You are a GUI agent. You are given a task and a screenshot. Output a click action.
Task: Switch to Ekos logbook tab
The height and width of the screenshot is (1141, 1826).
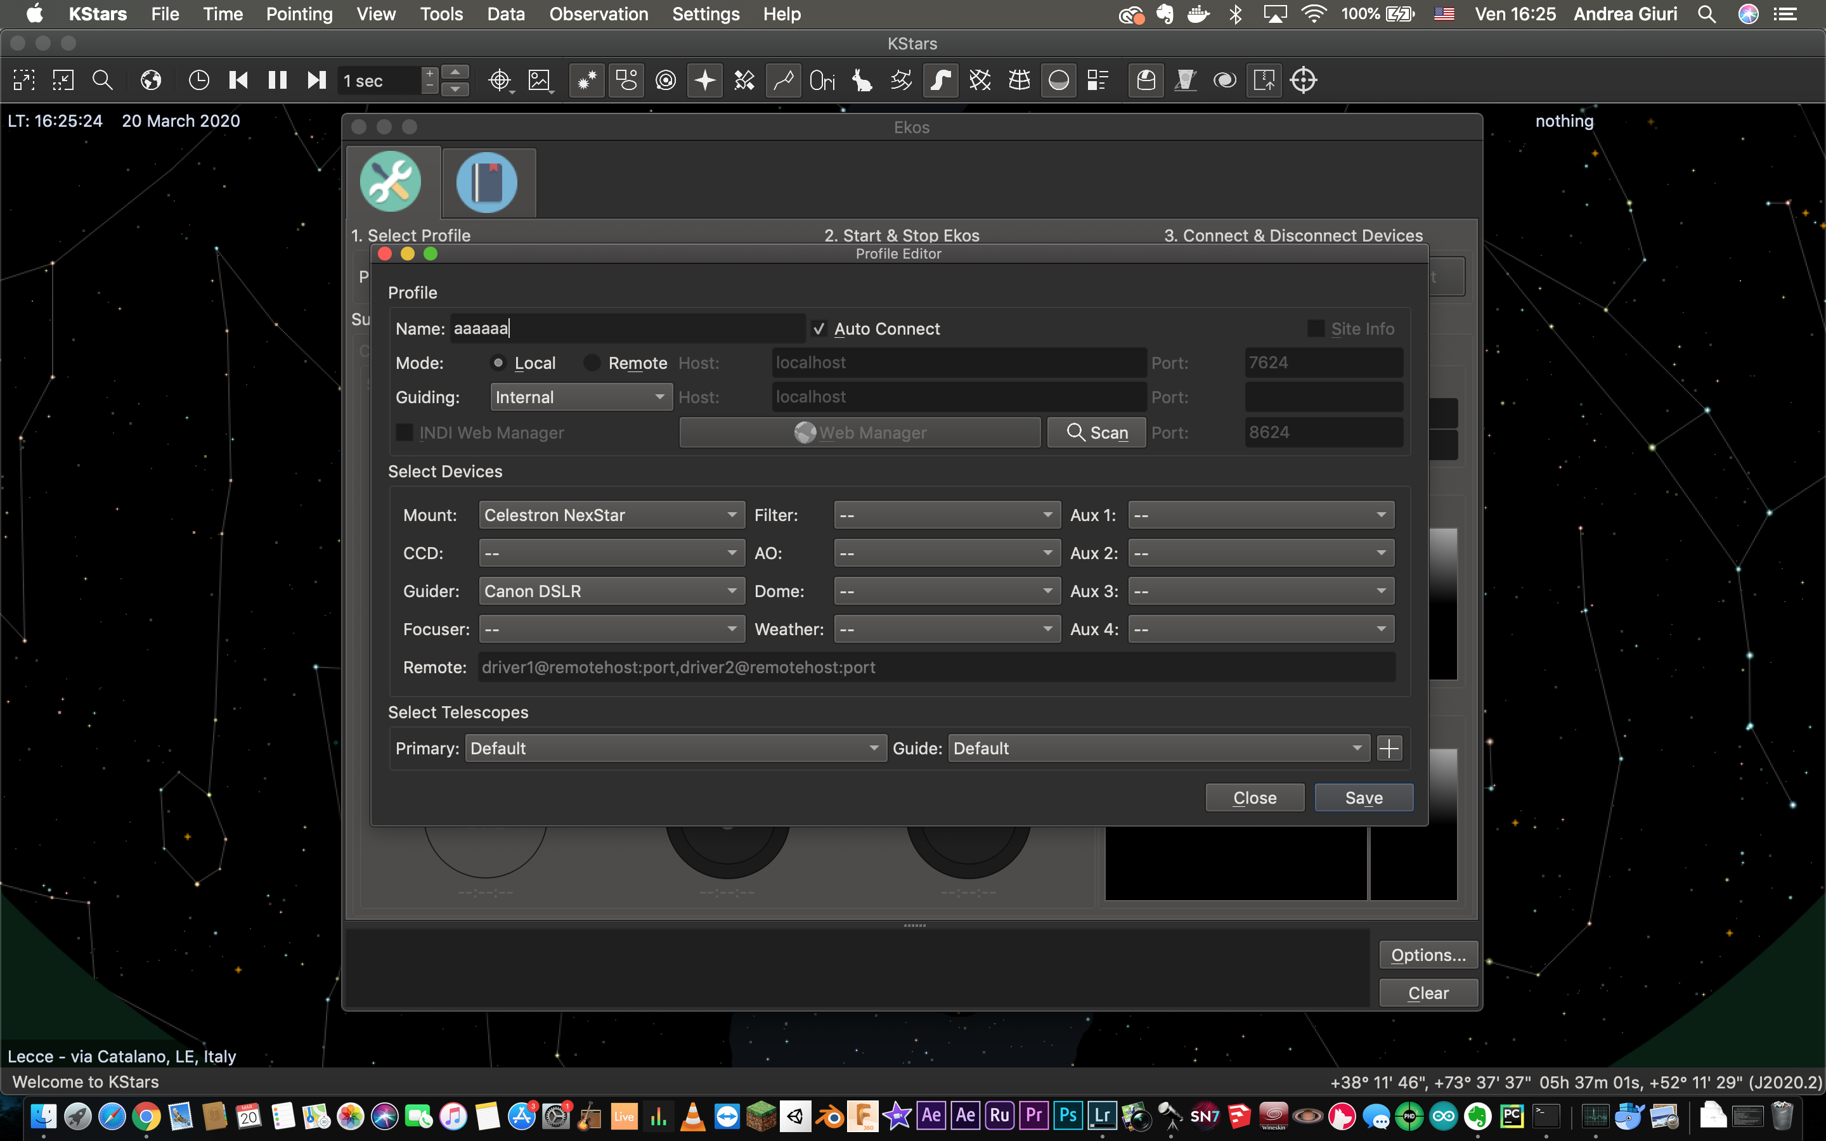(487, 182)
